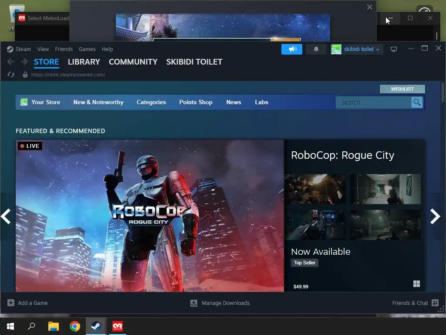Open the SKIBIDI TOILET profile tab
446x335 pixels.
click(x=194, y=62)
